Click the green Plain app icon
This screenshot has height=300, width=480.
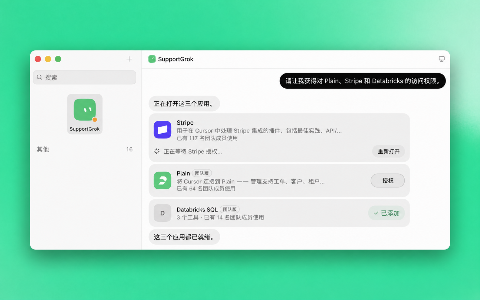tap(163, 181)
